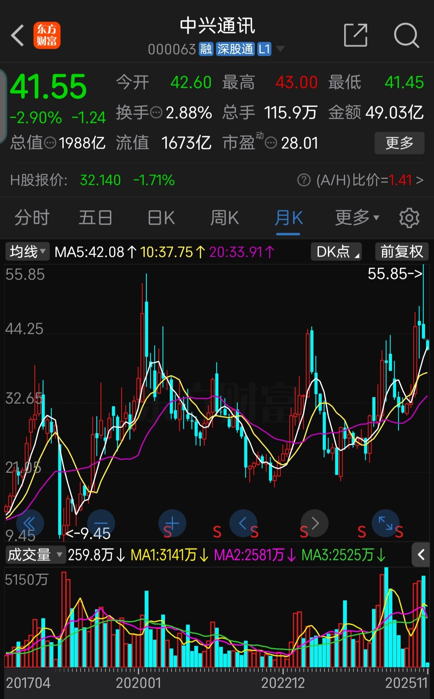Select the 月K tab
Image resolution: width=434 pixels, height=699 pixels.
tap(288, 218)
